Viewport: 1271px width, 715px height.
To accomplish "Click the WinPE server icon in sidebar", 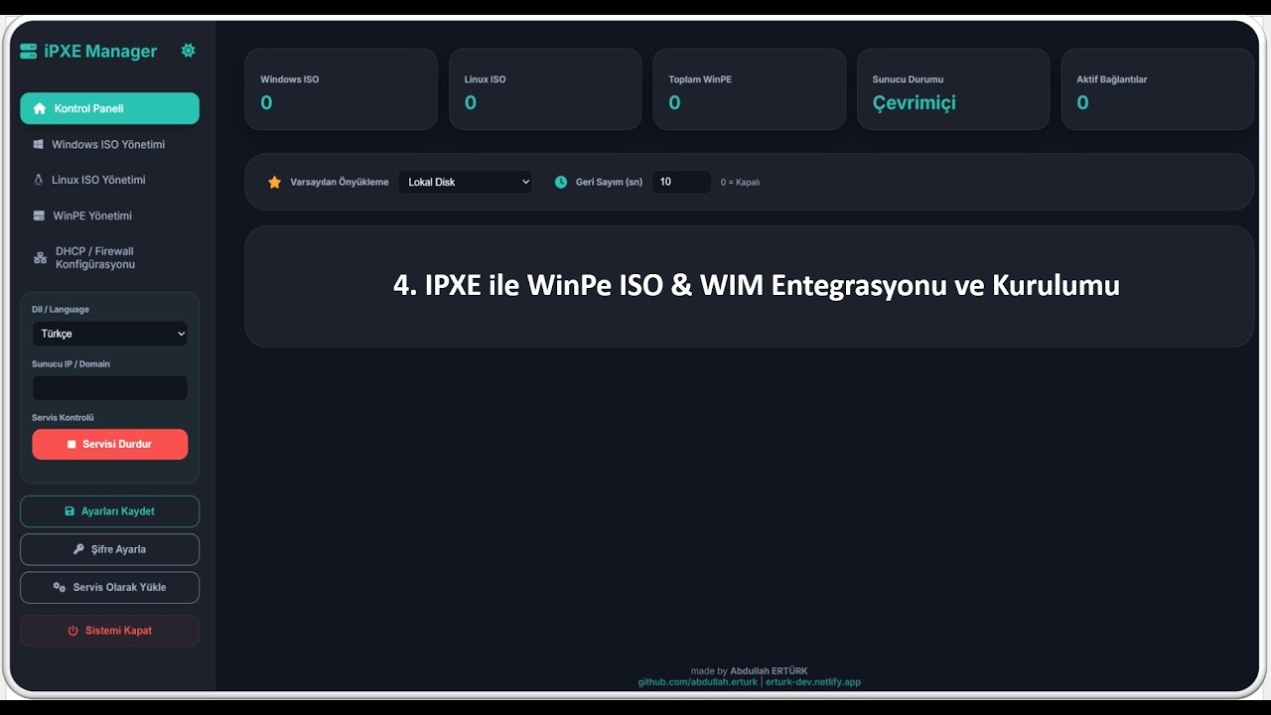I will (39, 215).
